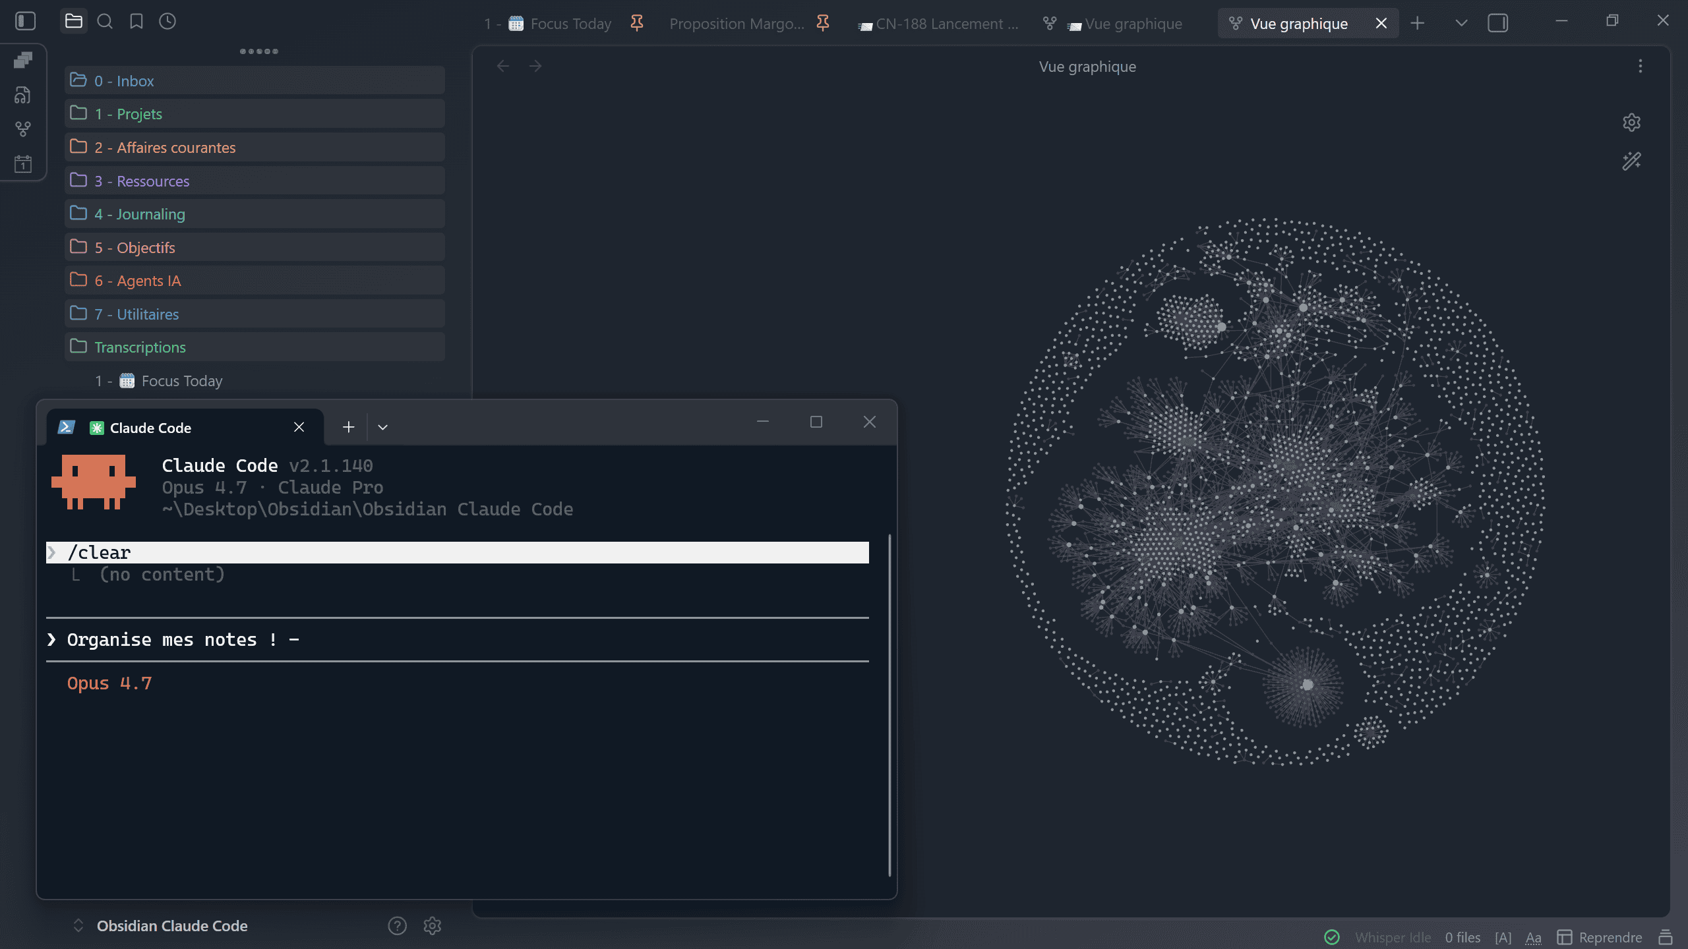1688x949 pixels.
Task: Navigate forward with the right arrow
Action: tap(535, 66)
